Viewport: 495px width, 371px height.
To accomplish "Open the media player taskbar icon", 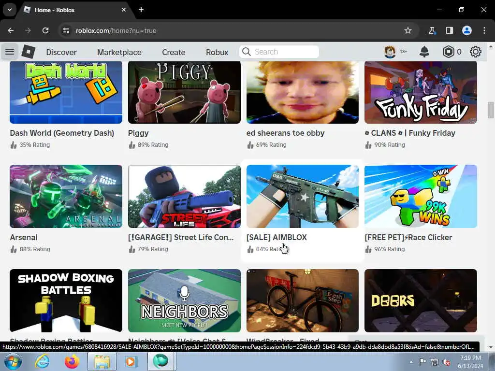I will 131,361.
